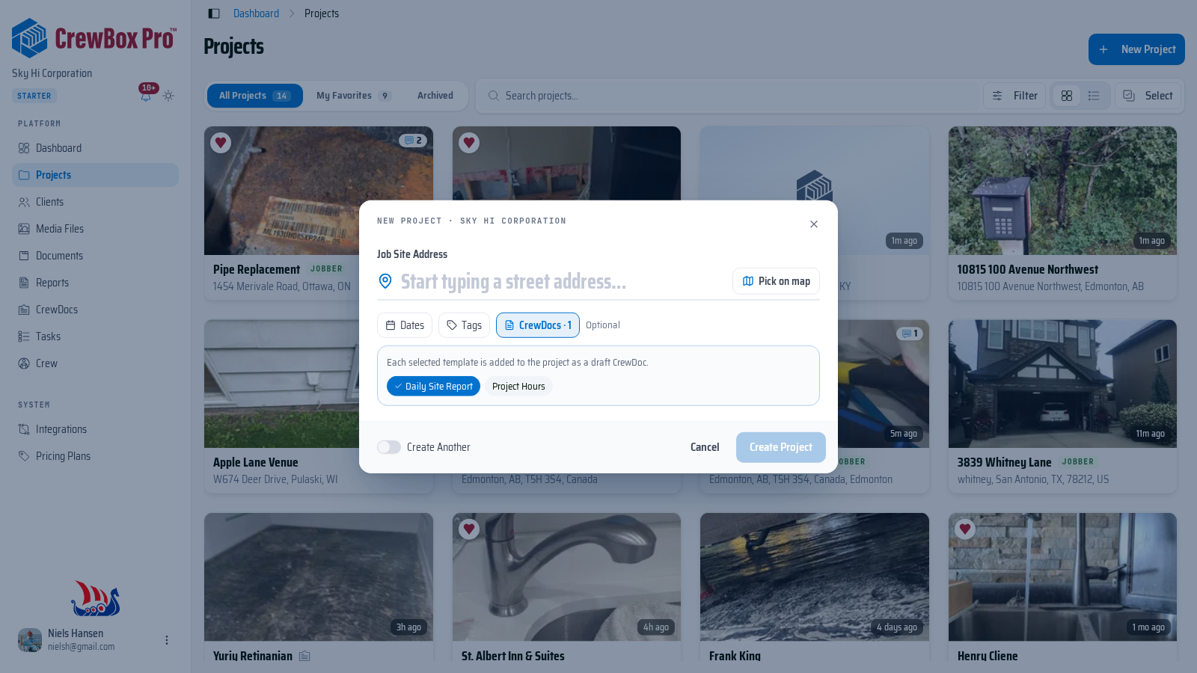Open Dashboard in the sidebar

click(95, 148)
